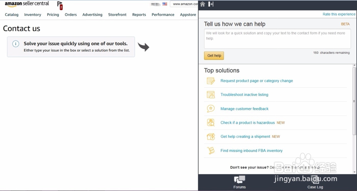Open the Case Log icon

pos(315,180)
